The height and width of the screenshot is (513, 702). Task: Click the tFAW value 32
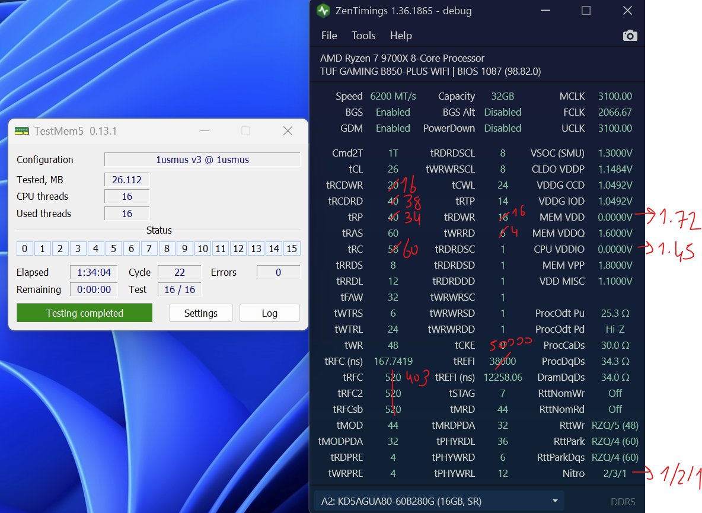point(393,297)
